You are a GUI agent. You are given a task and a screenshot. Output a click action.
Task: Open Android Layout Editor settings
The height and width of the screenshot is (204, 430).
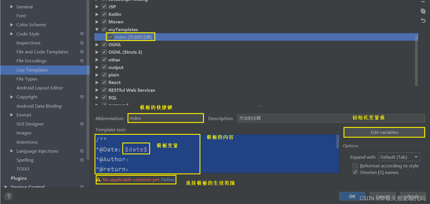coord(40,88)
